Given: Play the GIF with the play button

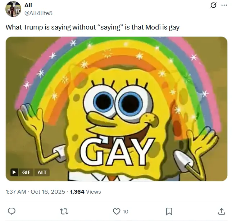Looking at the screenshot, I should coord(14,172).
